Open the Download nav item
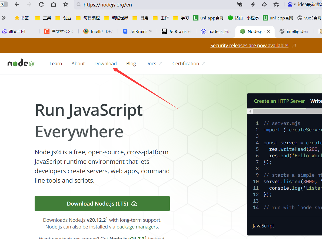The height and width of the screenshot is (239, 322). pos(105,64)
